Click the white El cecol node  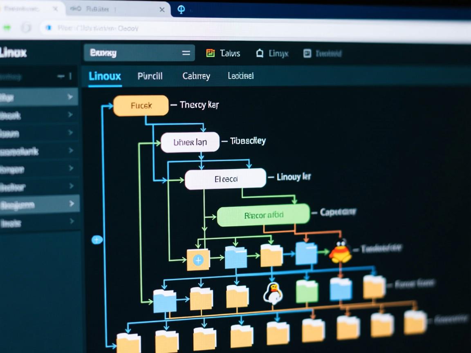point(225,178)
